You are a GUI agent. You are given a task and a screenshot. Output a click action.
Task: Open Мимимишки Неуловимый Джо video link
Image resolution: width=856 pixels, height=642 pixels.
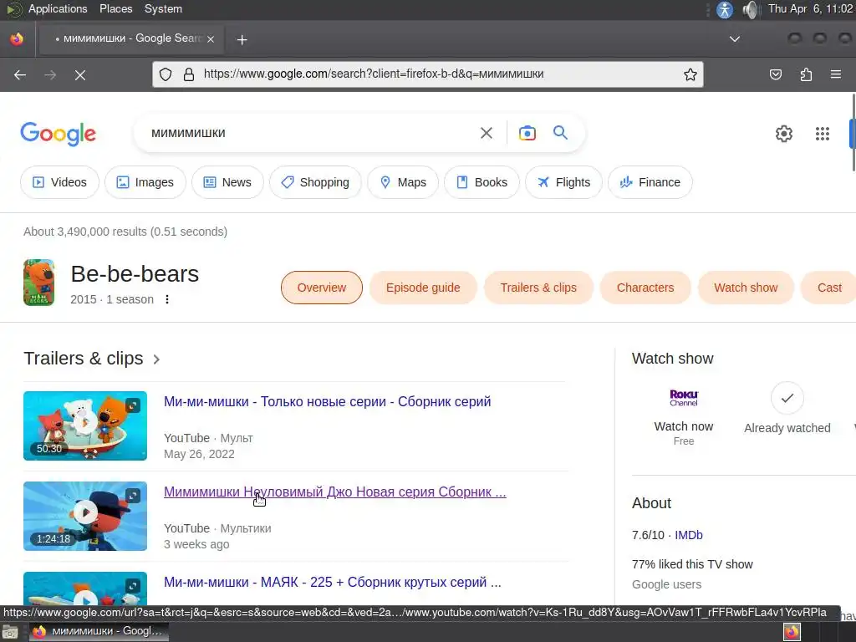click(x=334, y=492)
